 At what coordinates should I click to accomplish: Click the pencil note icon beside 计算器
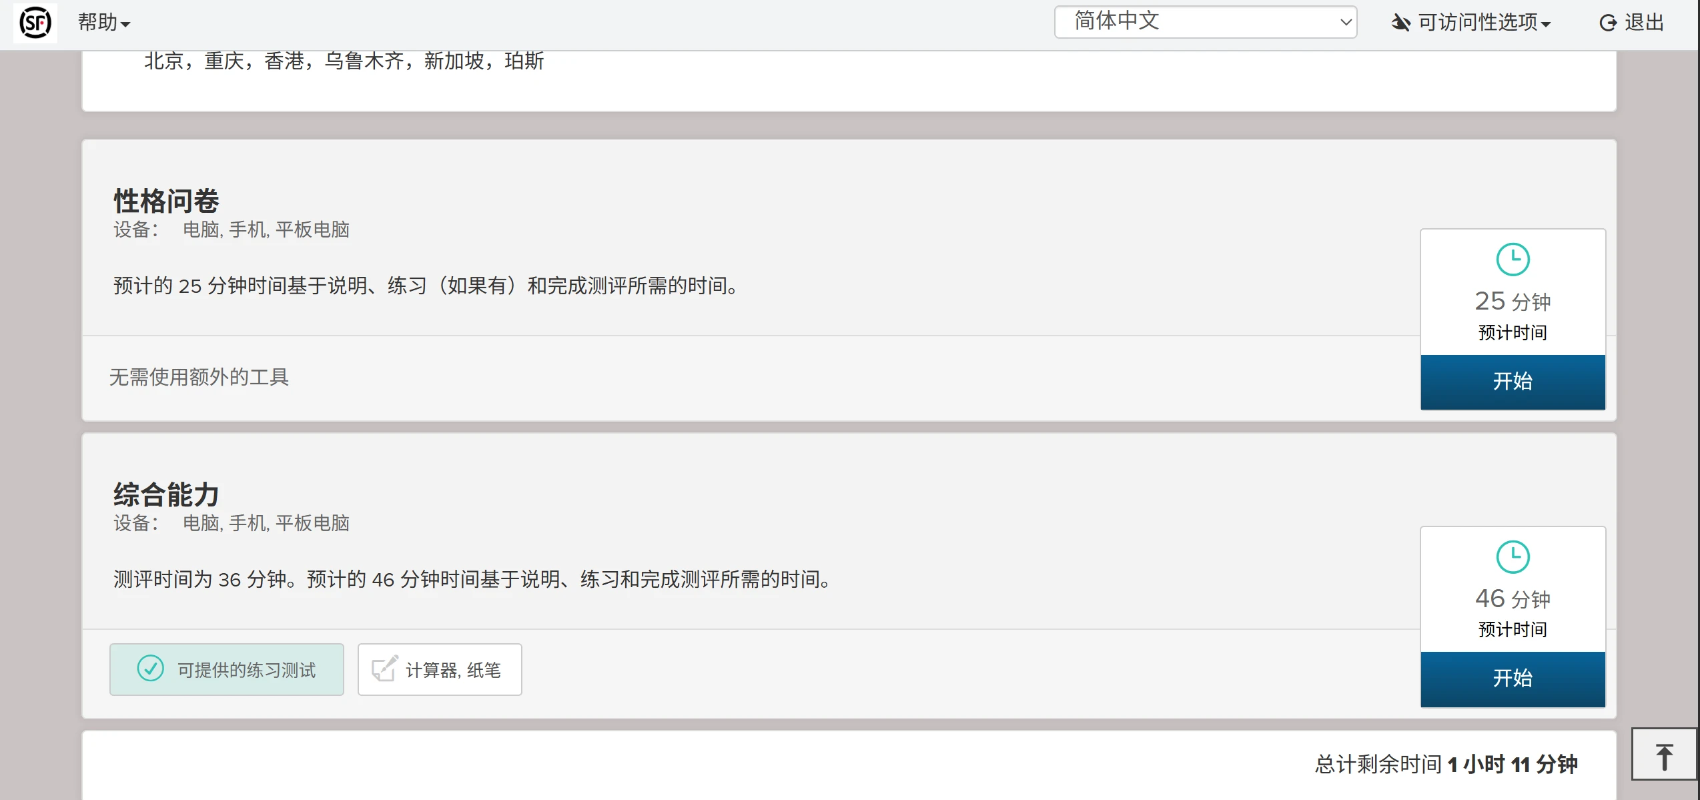pos(384,669)
